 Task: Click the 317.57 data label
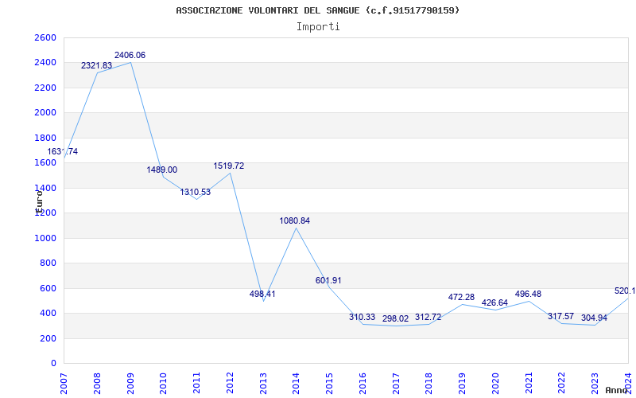pyautogui.click(x=561, y=316)
